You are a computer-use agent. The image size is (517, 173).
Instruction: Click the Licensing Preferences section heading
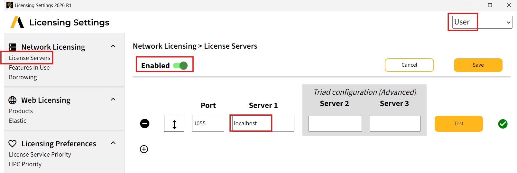point(59,144)
